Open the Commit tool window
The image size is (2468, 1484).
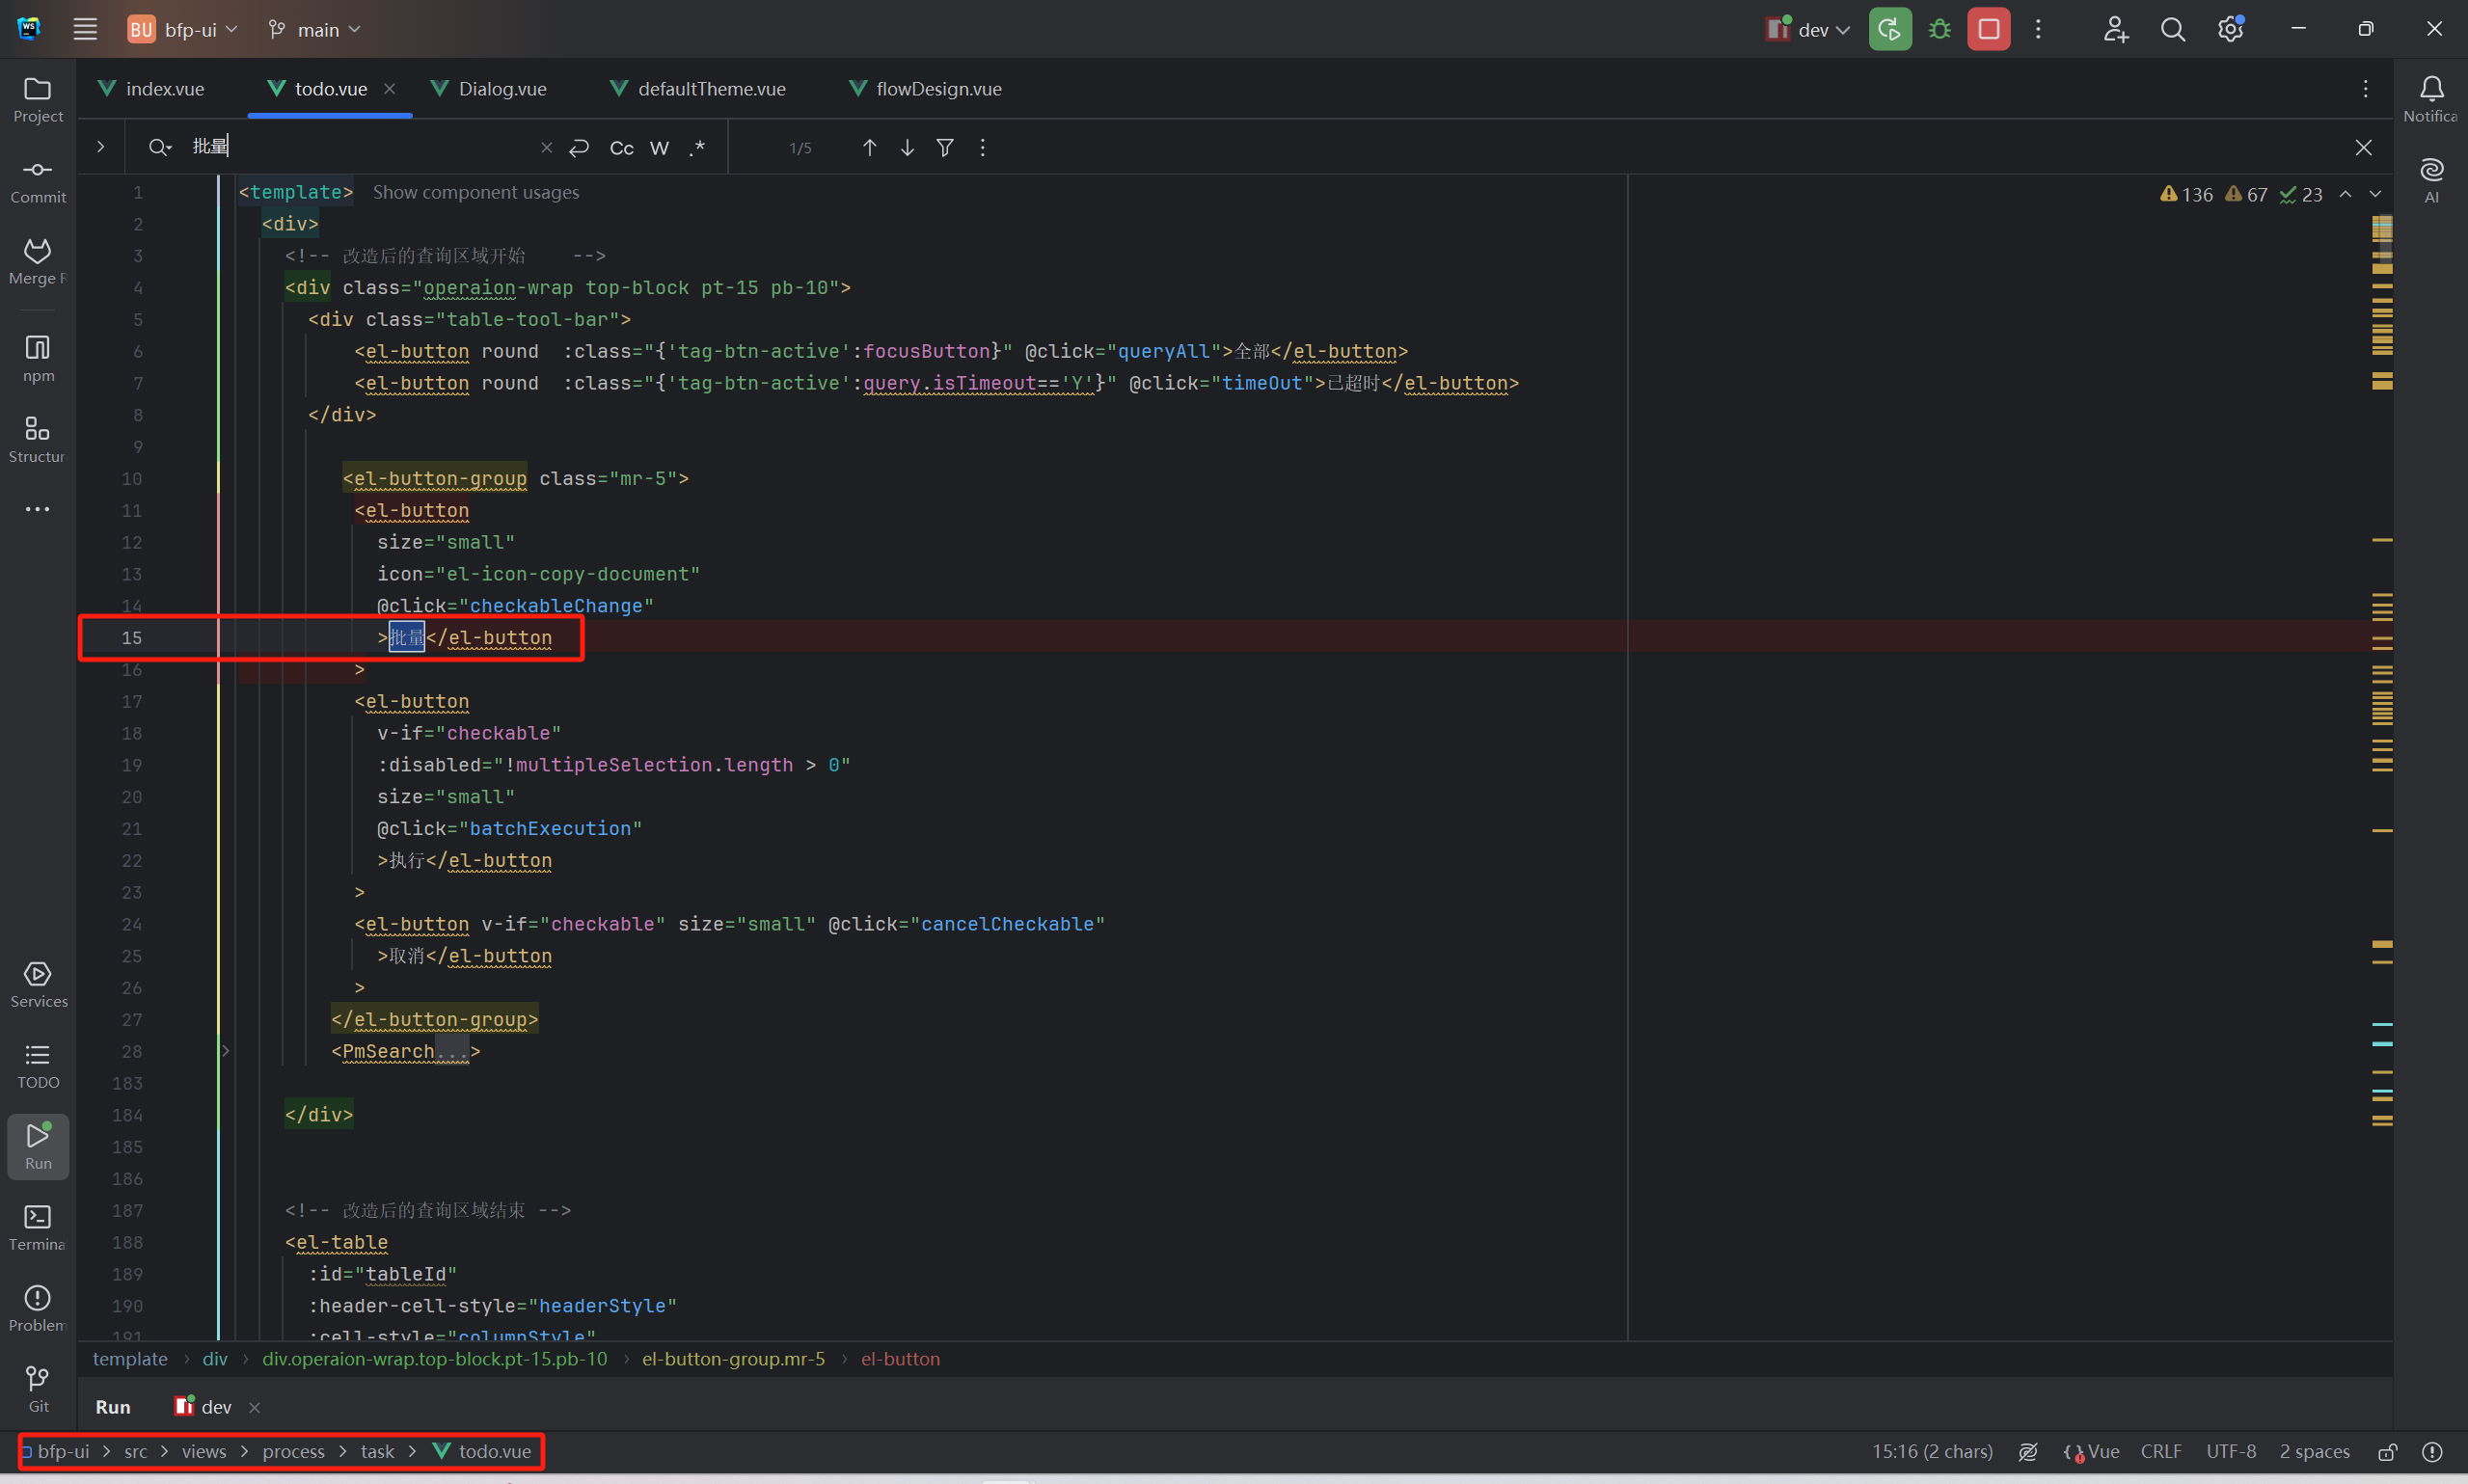[x=37, y=180]
